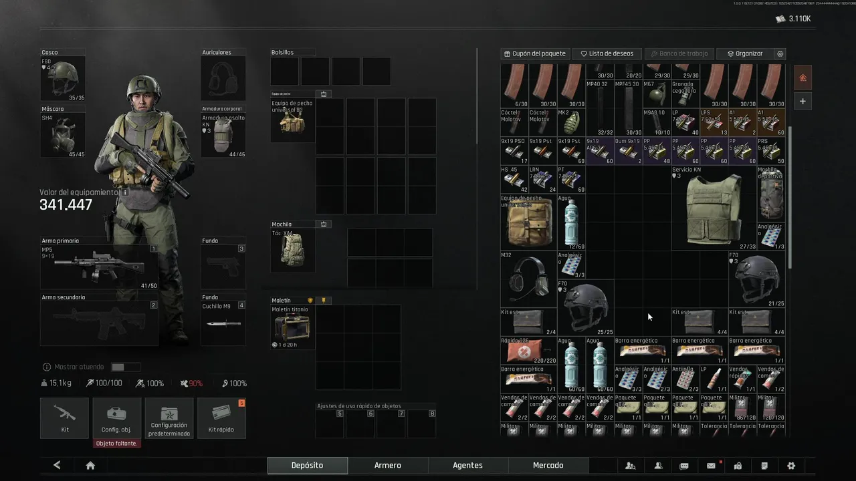Select the Armadura asalto KN slot
Viewport: 856px width, 481px height.
(x=223, y=136)
